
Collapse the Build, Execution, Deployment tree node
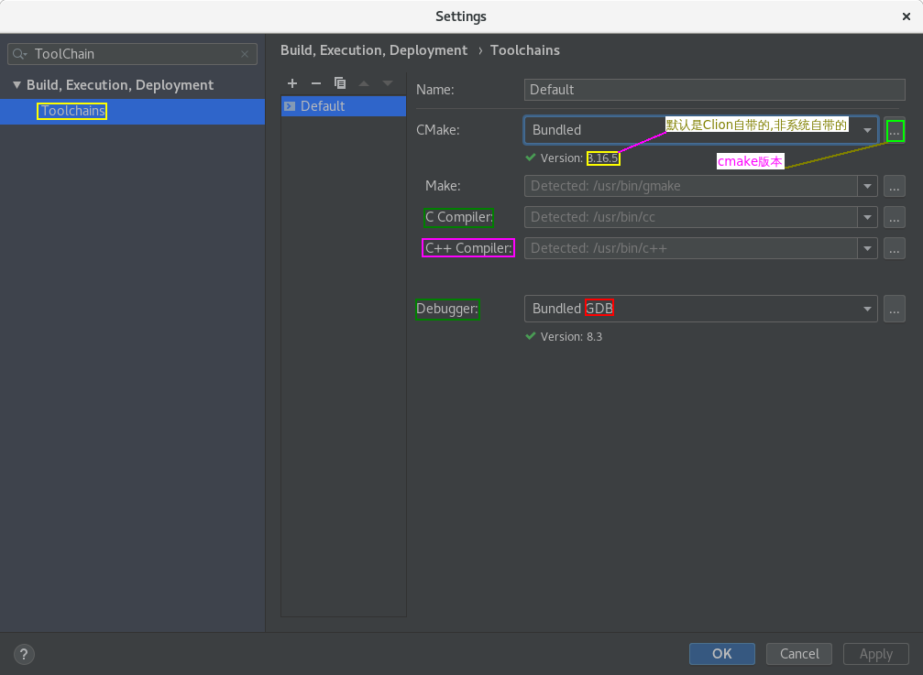coord(16,84)
